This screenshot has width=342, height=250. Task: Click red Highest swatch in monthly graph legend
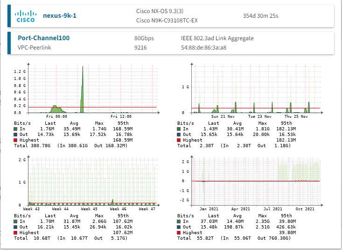pos(15,233)
